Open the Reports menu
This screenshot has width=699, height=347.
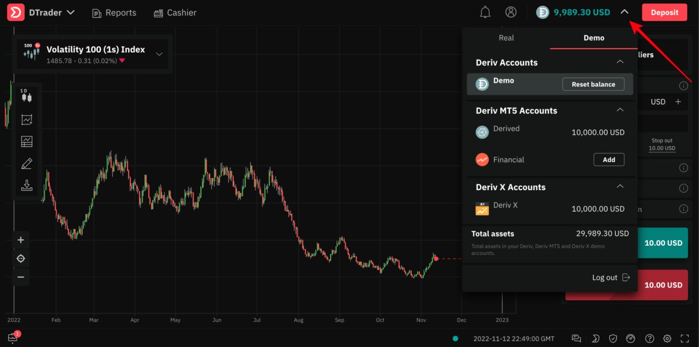point(114,13)
